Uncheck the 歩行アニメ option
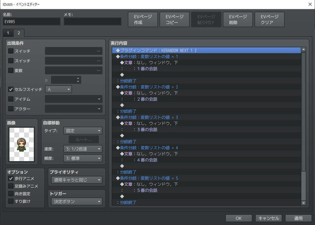 [x=11, y=178]
